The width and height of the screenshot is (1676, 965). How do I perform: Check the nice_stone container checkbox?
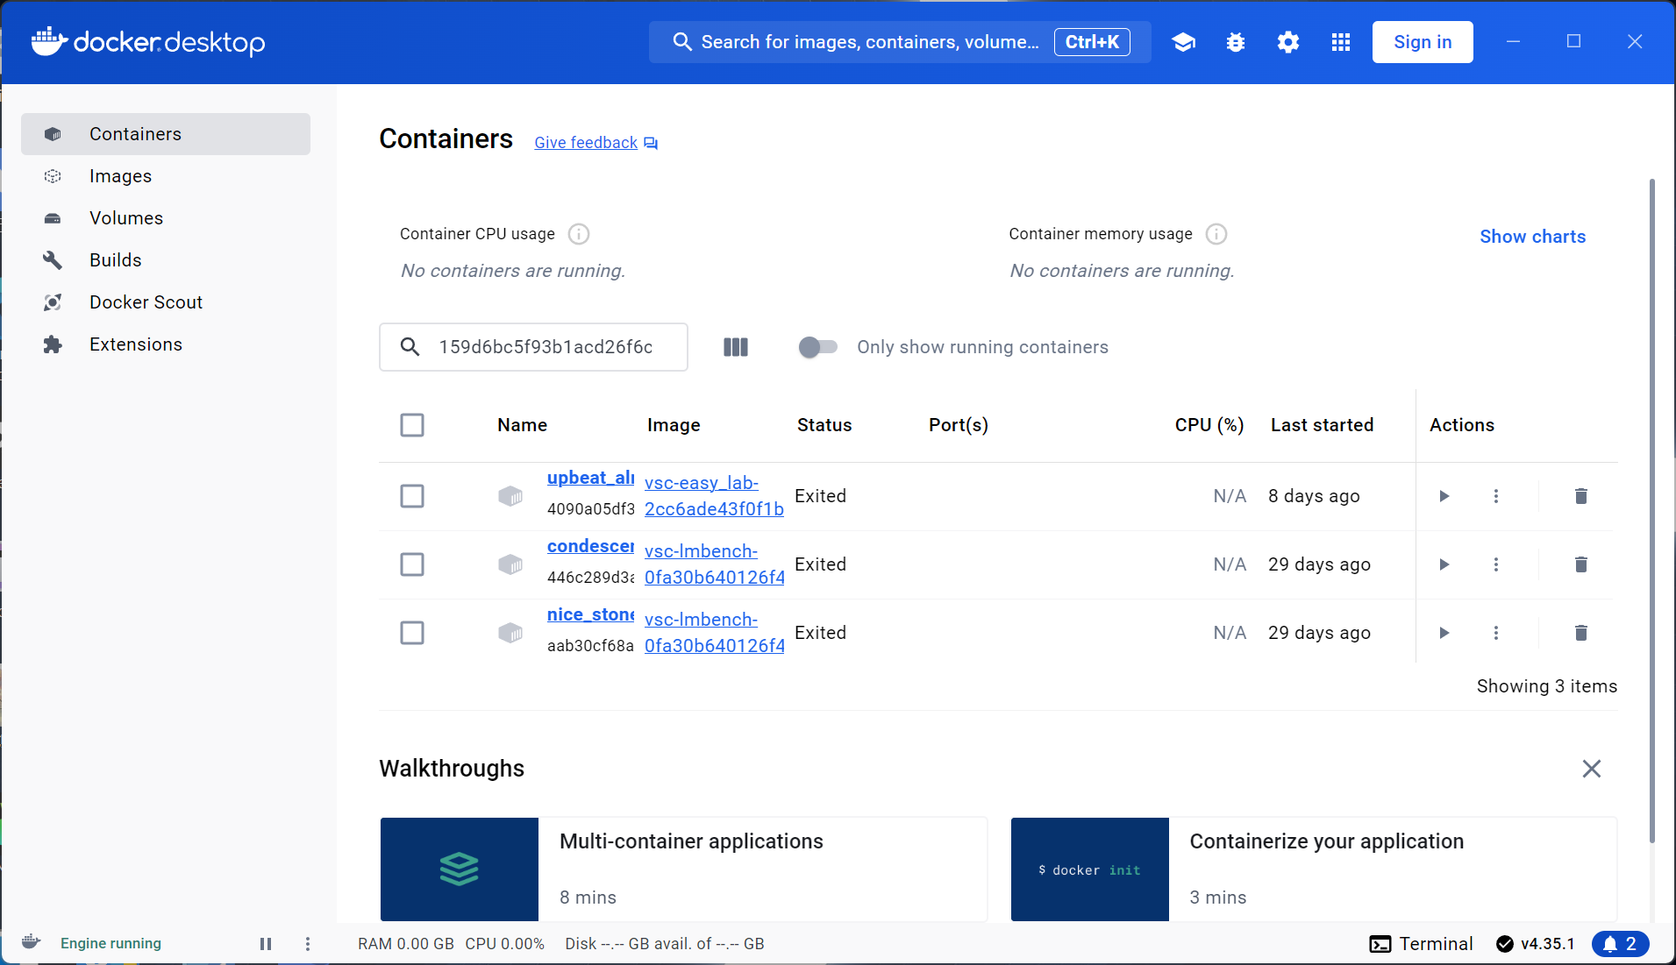point(412,633)
